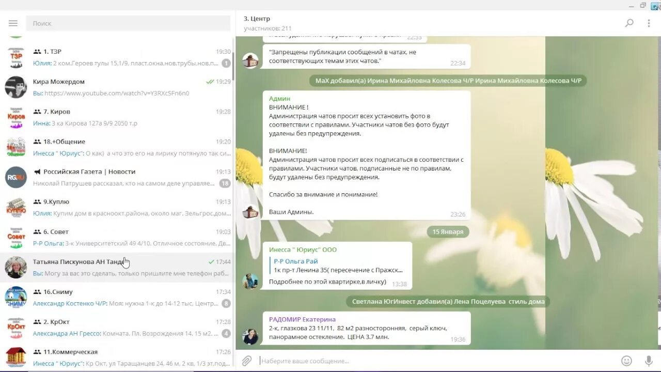
Task: Click the ТЗР chat avatar
Action: click(x=16, y=57)
